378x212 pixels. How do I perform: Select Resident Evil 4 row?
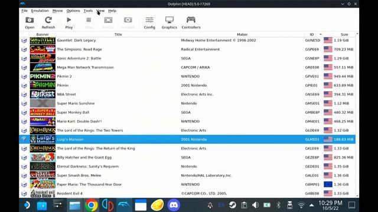click(187, 194)
